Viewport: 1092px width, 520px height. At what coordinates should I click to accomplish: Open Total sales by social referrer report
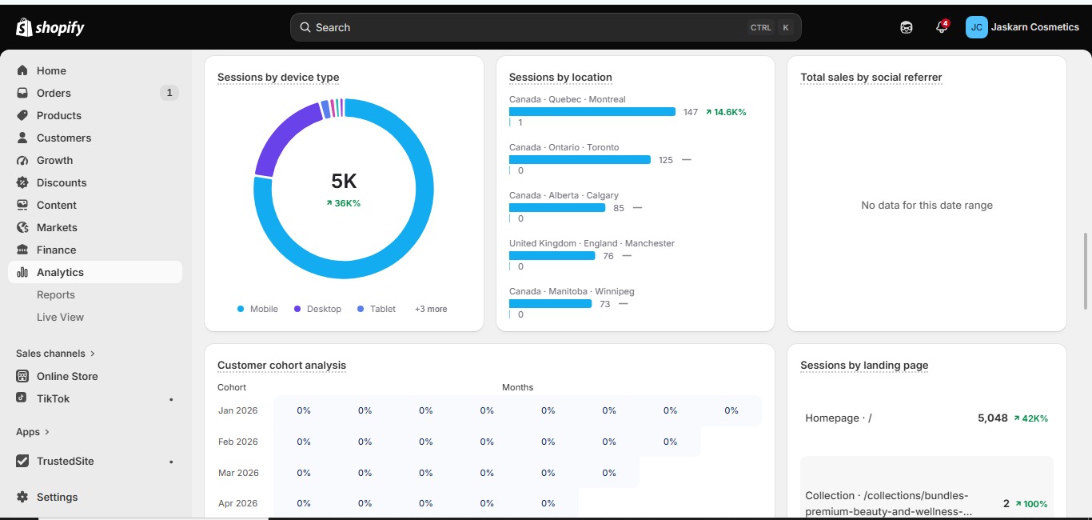click(x=871, y=78)
